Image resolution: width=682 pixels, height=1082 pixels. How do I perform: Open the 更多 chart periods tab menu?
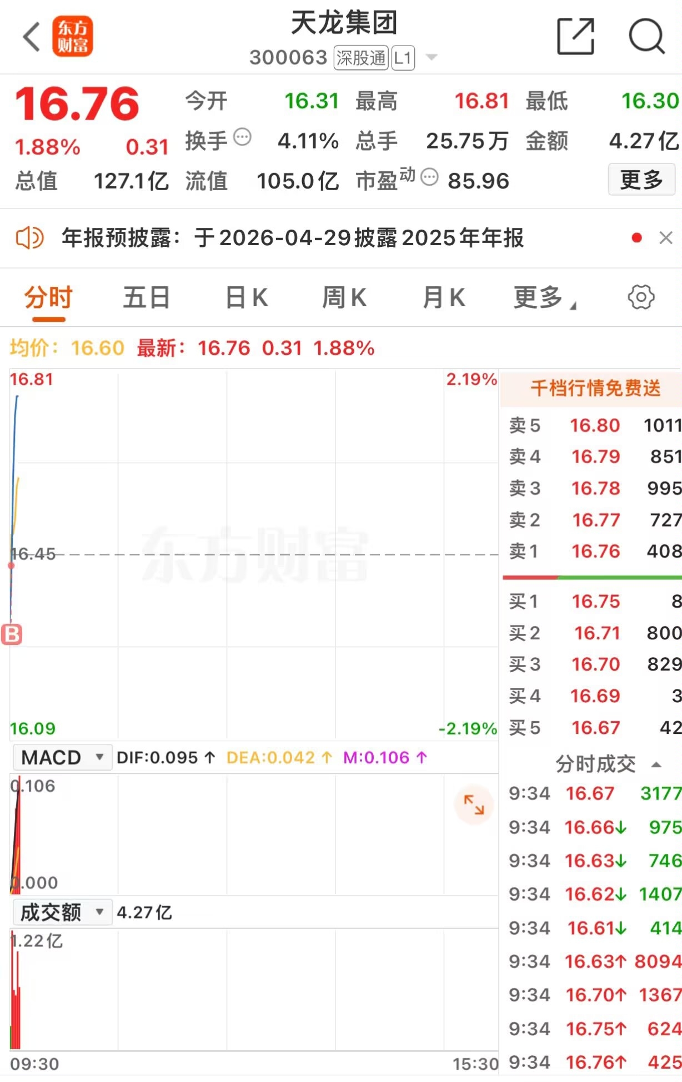(543, 297)
